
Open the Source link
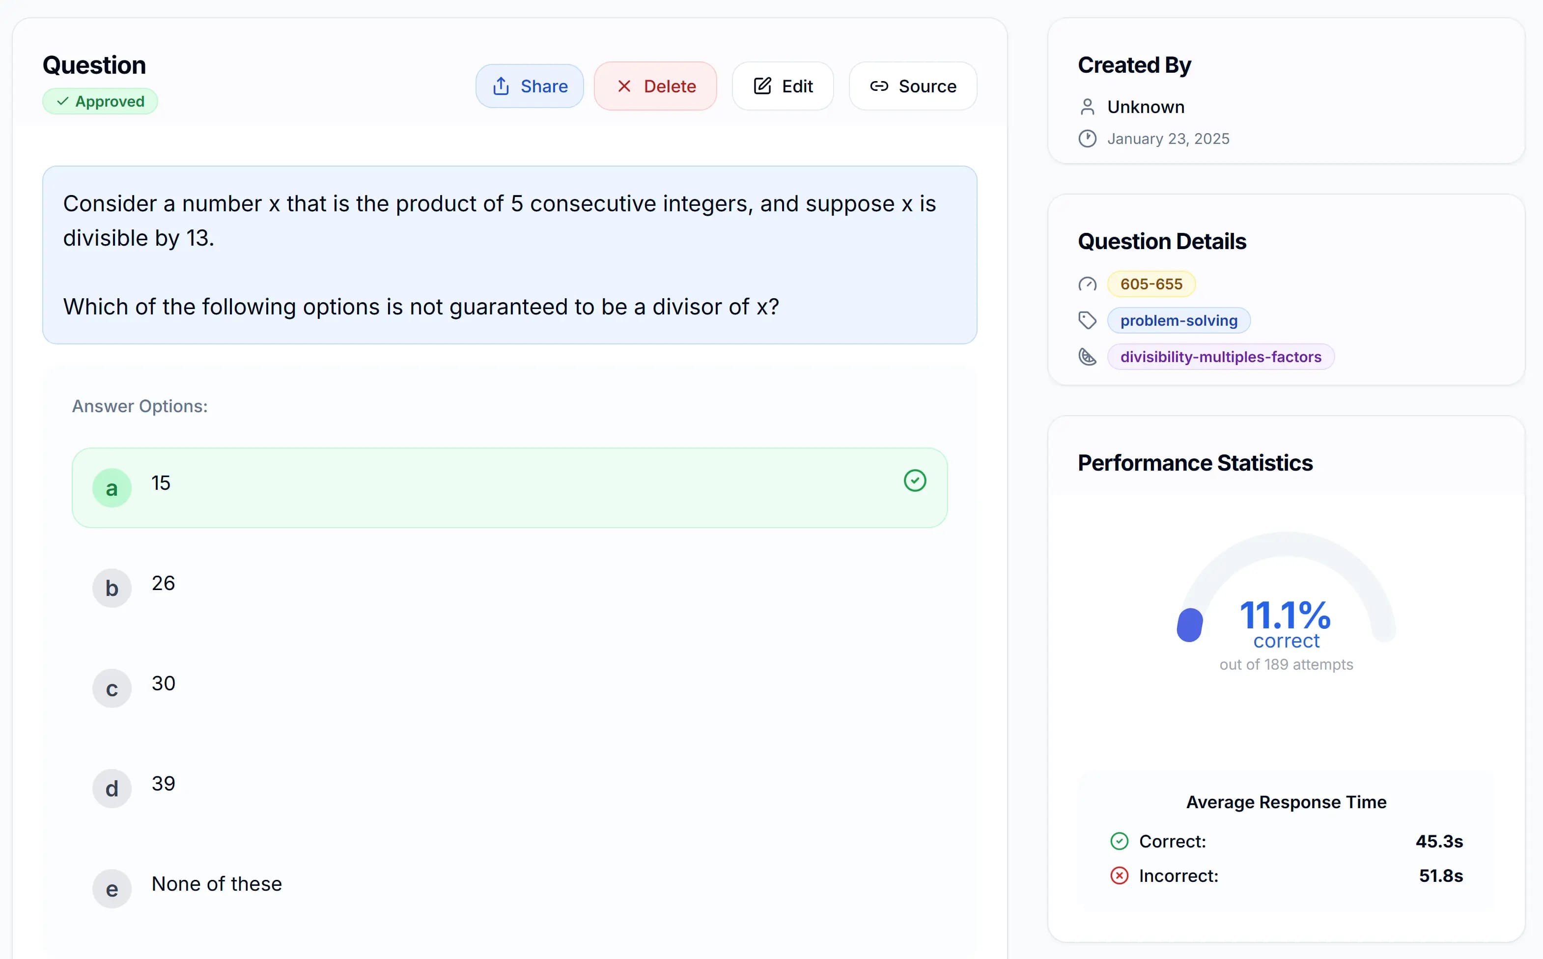pos(913,85)
